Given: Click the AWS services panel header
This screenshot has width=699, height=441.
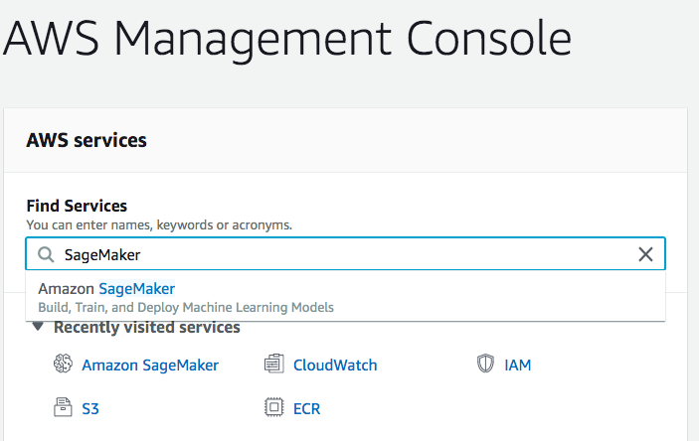Looking at the screenshot, I should coord(345,140).
